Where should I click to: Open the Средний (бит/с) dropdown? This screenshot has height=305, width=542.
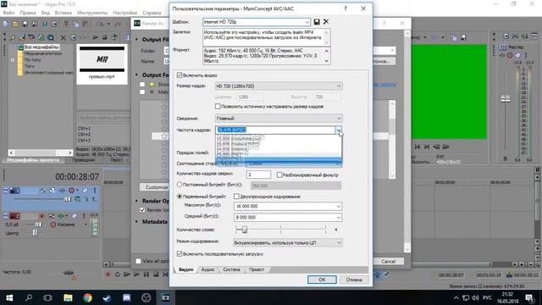(x=339, y=218)
